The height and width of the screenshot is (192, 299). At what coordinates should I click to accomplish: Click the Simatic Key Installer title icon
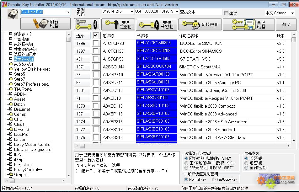point(4,4)
